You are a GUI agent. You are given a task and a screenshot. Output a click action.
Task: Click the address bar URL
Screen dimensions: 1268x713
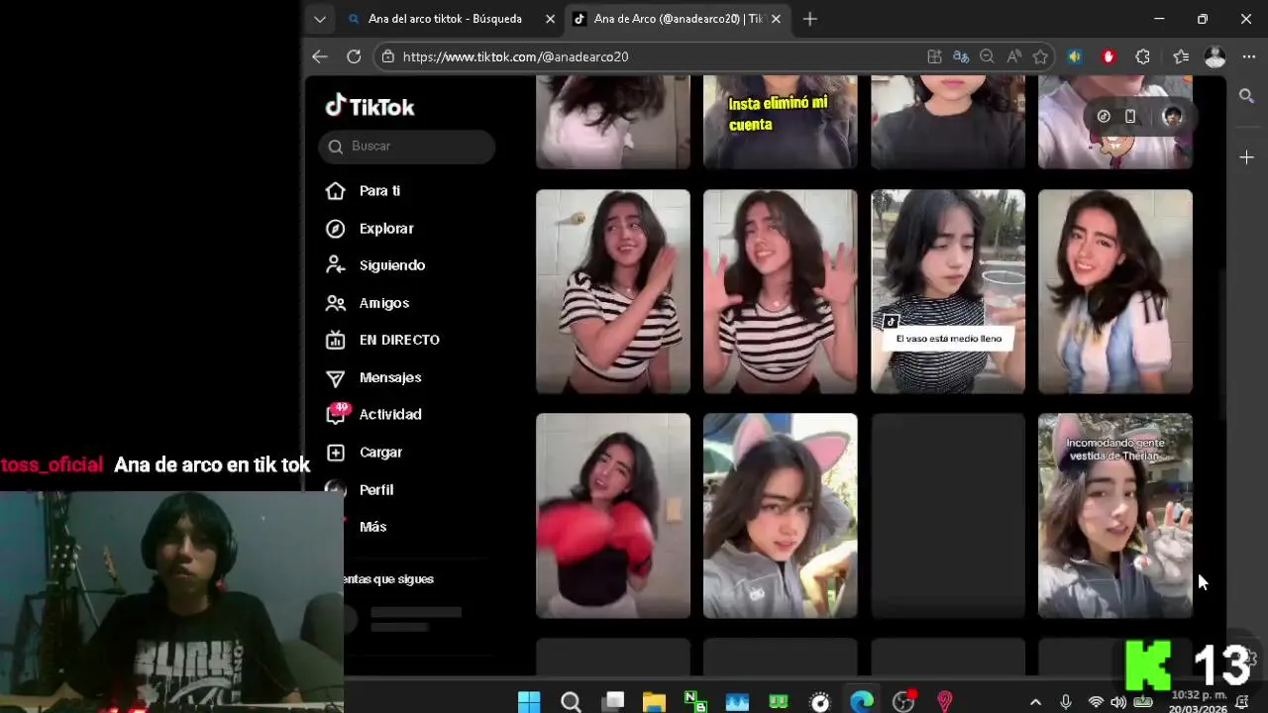point(515,56)
